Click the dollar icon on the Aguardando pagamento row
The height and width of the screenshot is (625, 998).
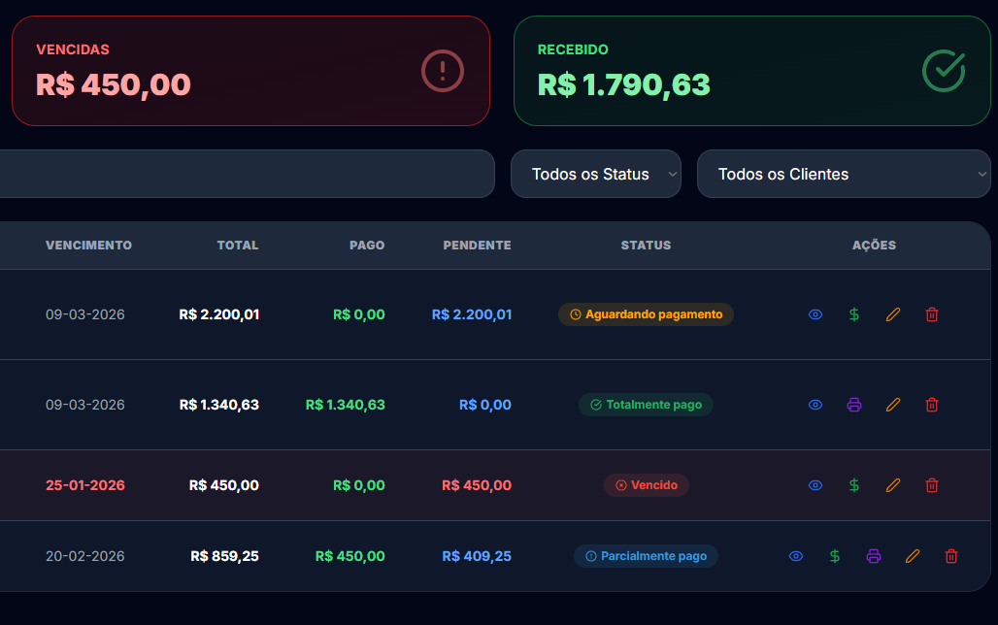click(854, 314)
